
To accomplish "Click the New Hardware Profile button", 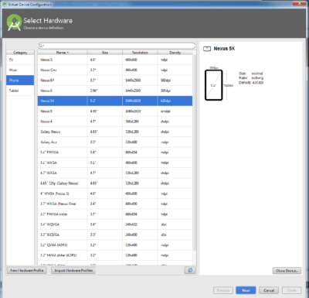I will tap(27, 270).
